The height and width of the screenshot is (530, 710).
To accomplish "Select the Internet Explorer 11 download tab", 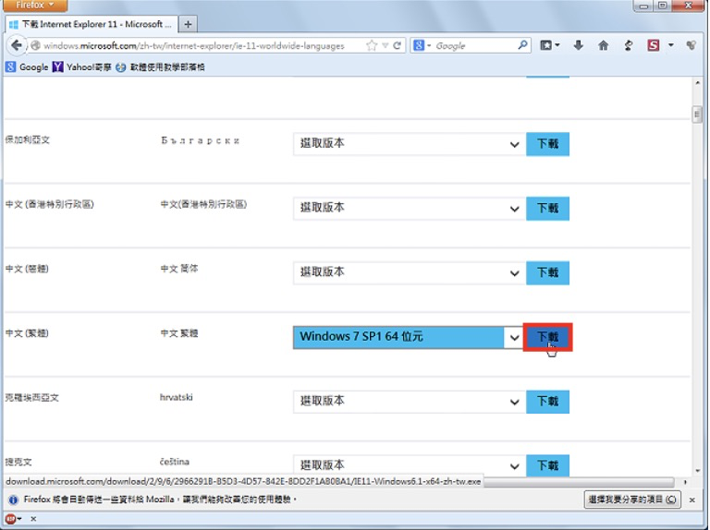I will (91, 24).
